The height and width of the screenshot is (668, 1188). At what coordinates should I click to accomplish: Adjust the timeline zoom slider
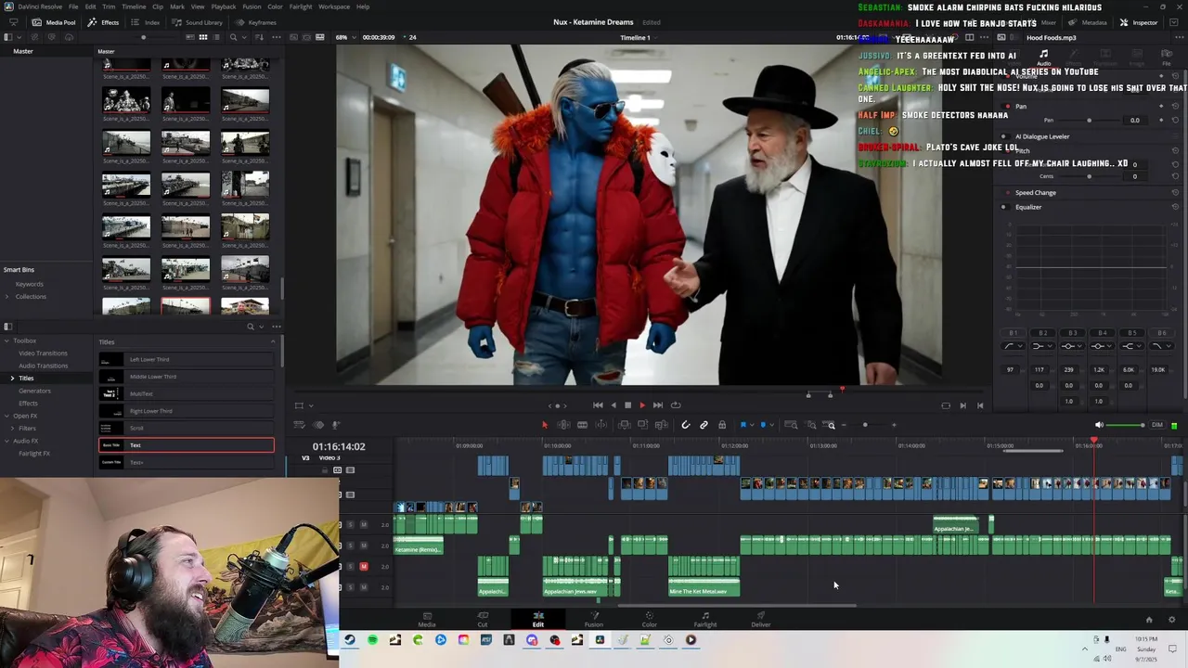pyautogui.click(x=865, y=425)
